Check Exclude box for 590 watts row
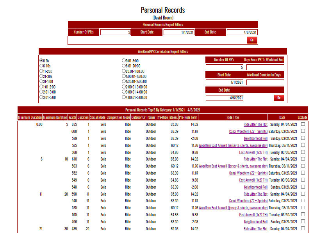312x233 pixels. tap(303, 194)
